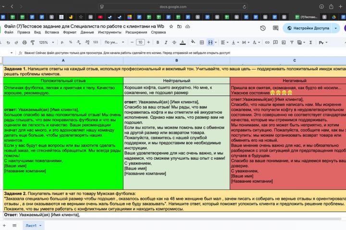The image size is (346, 230).
Task: Open the Формат menu
Action: coord(70,33)
